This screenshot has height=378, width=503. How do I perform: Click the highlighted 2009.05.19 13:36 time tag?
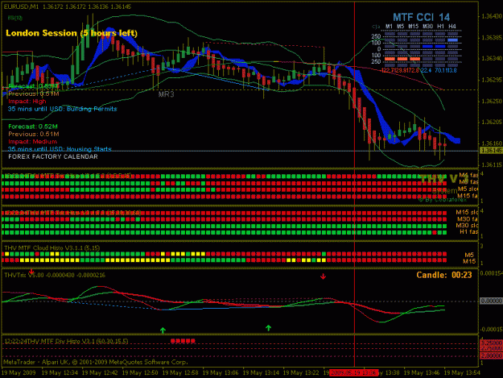[354, 373]
